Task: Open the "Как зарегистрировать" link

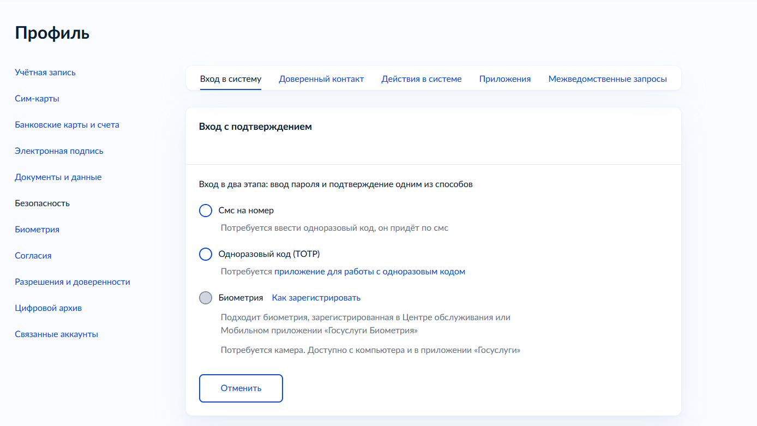Action: pyautogui.click(x=316, y=298)
